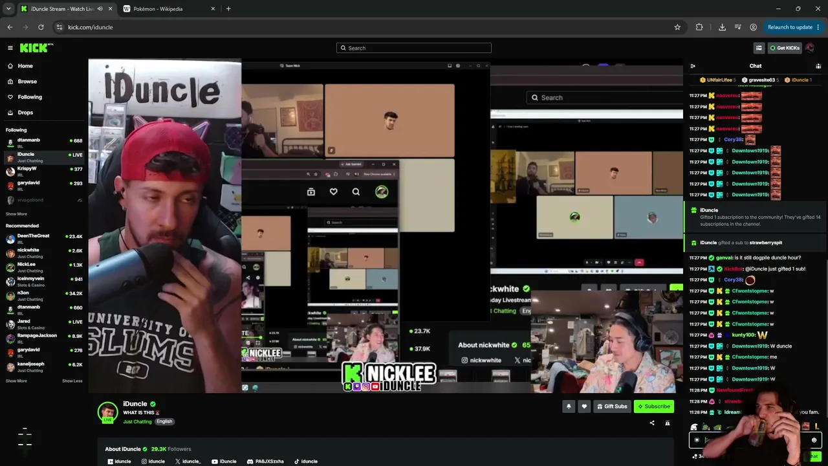Close the iDuncle Stream tab
This screenshot has width=828, height=466.
point(110,9)
